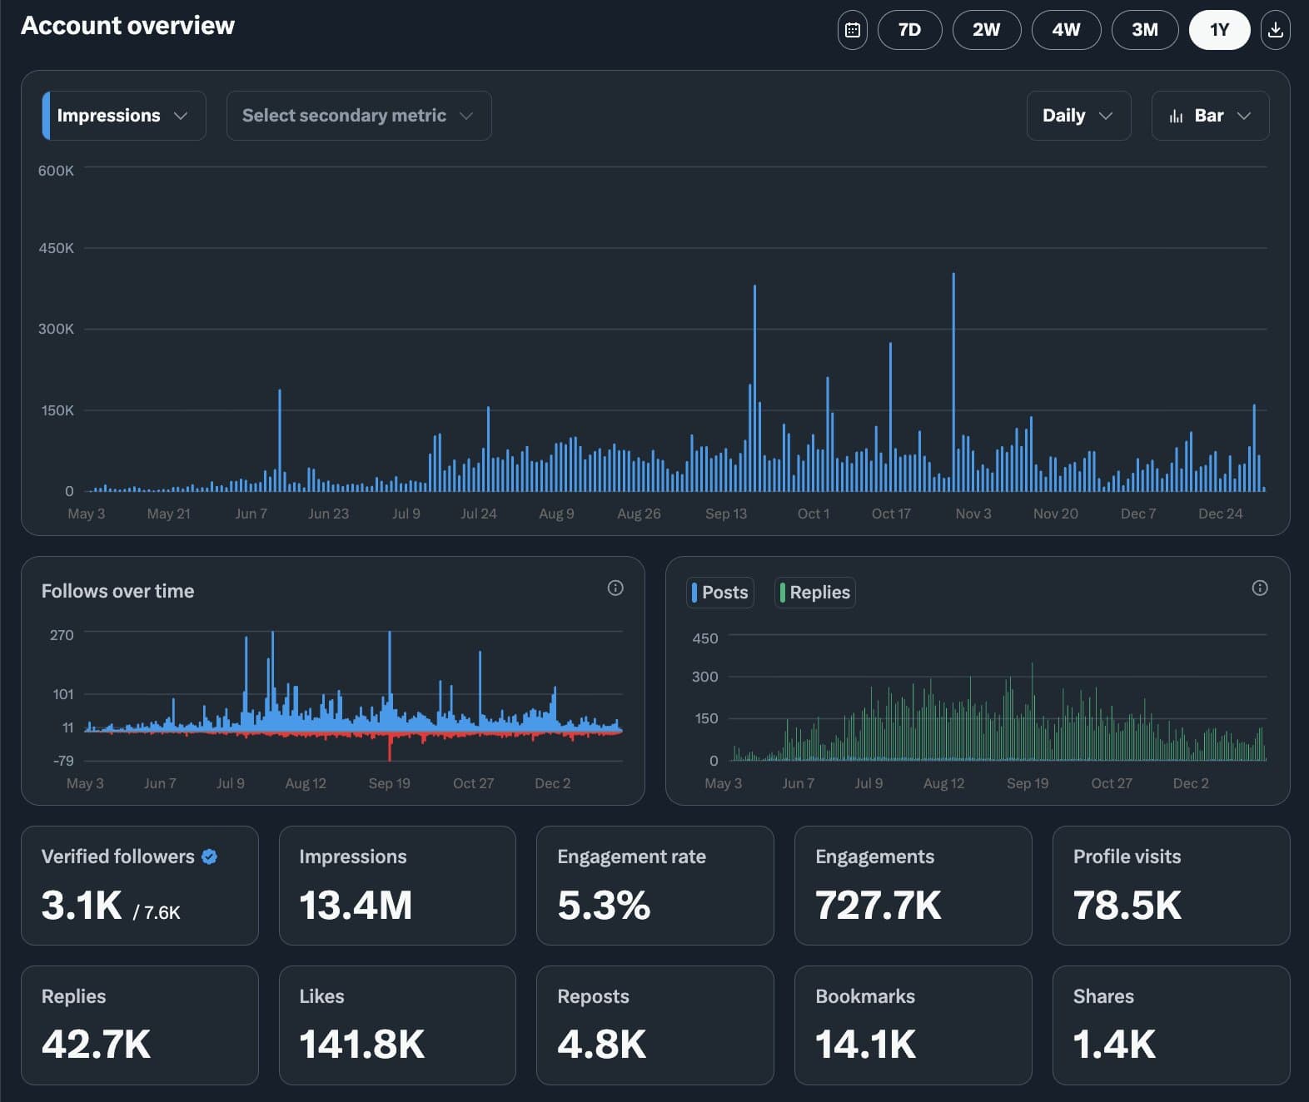Viewport: 1309px width, 1102px height.
Task: Click the / 7.6K total followers text
Action: (157, 913)
